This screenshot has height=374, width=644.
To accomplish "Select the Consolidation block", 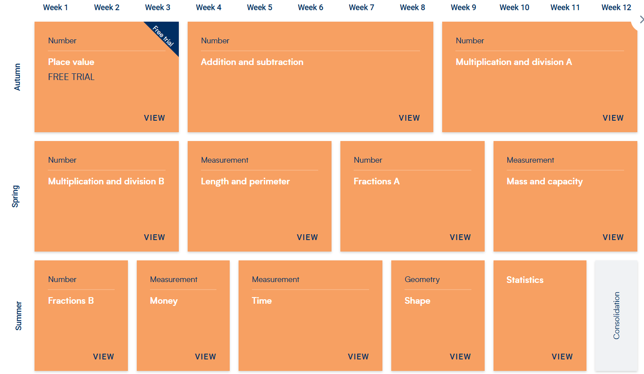I will (616, 316).
